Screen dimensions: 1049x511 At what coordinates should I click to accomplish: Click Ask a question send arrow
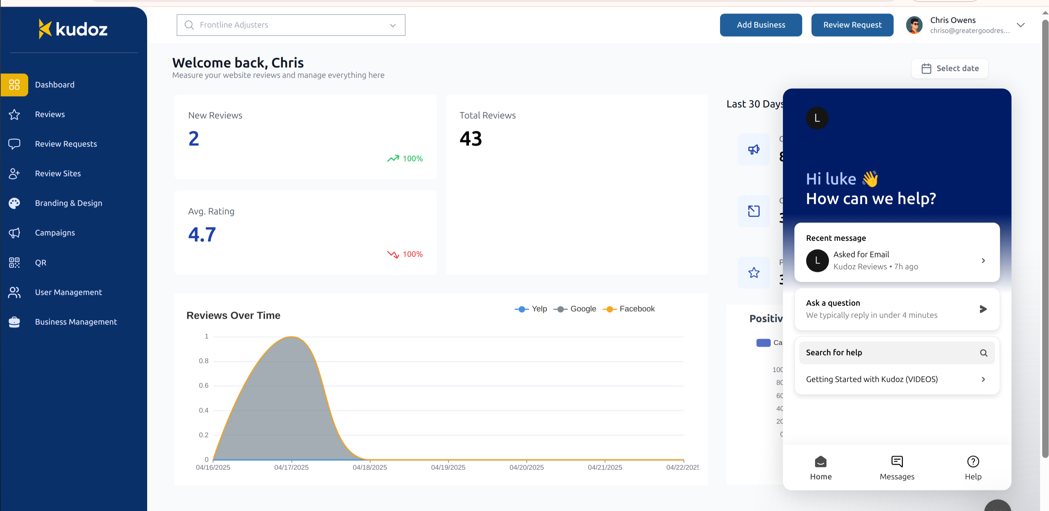pyautogui.click(x=983, y=309)
